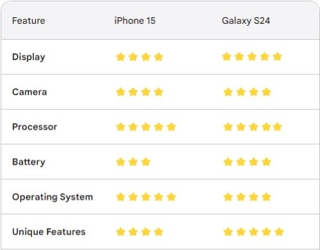Click the iPhone 15 column header

click(134, 21)
